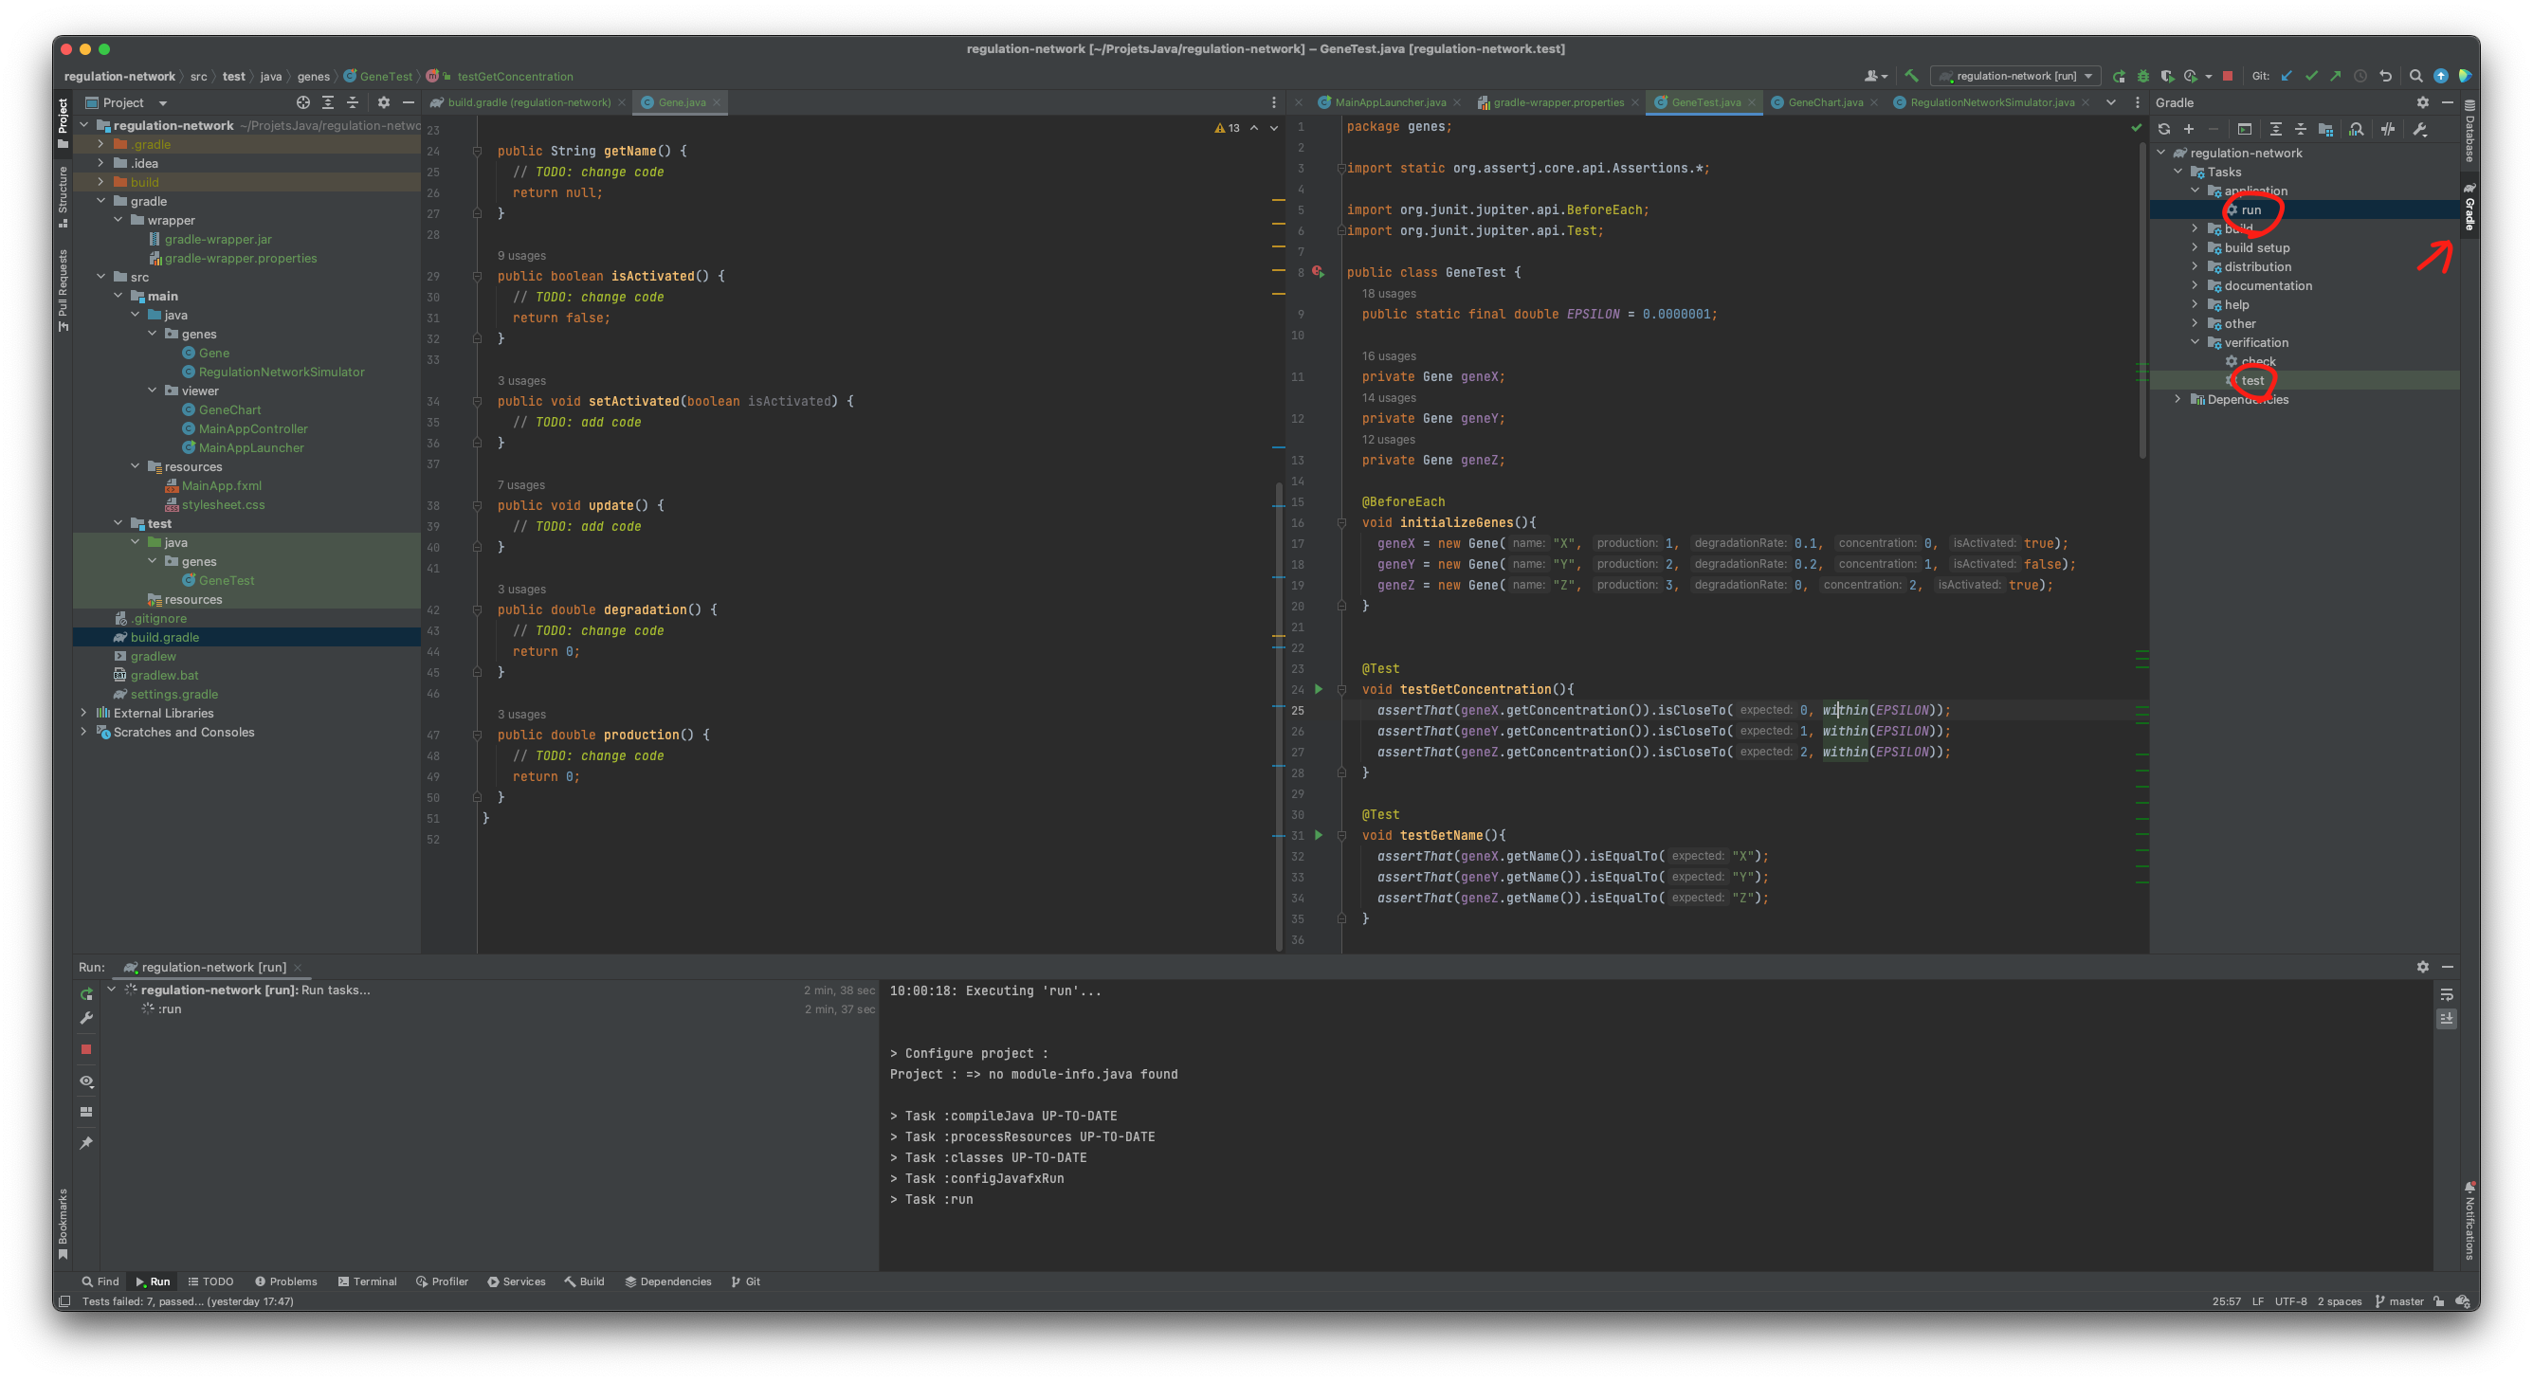Viewport: 2533px width, 1381px height.
Task: Click the GeneTest.java editor vertical scrollbar
Action: tap(2142, 300)
